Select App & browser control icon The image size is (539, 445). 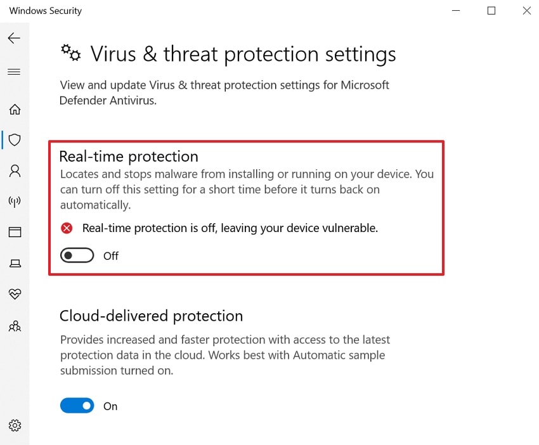[15, 232]
